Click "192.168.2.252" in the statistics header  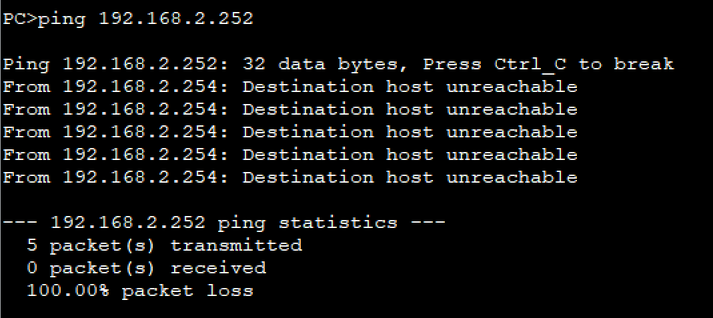[128, 223]
